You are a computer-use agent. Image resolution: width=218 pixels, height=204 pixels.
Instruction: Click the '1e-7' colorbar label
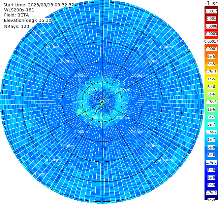tap(211, 139)
